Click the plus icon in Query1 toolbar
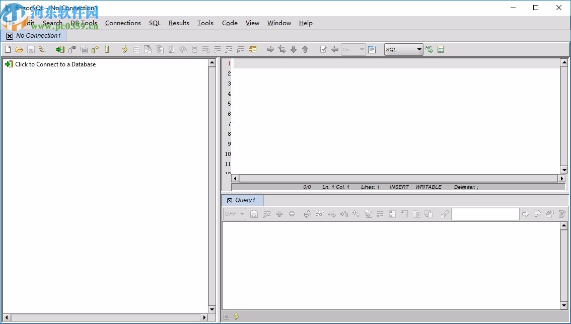The width and height of the screenshot is (571, 324). (x=279, y=214)
